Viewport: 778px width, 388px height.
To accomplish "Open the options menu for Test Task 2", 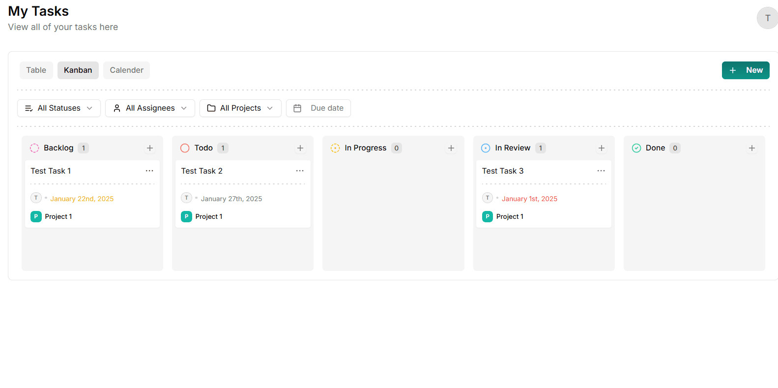I will pos(300,171).
